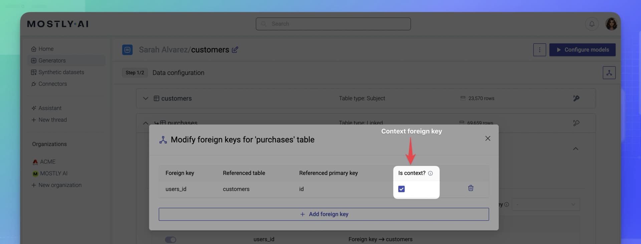The height and width of the screenshot is (244, 641).
Task: Collapse the purchases table row
Action: (x=146, y=123)
